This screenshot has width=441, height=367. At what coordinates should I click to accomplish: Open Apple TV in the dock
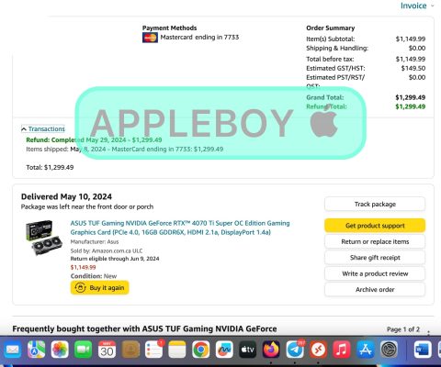[248, 350]
